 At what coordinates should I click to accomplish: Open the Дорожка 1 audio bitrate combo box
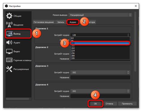click(x=100, y=35)
